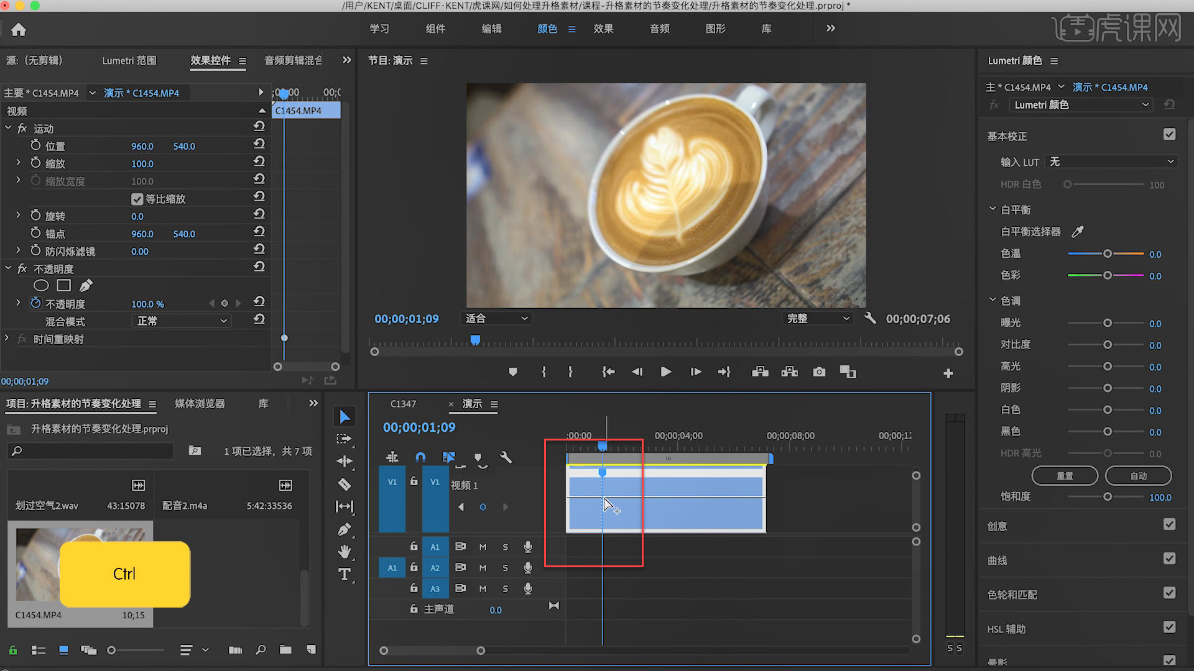Select the Pen tool in toolbar

344,529
